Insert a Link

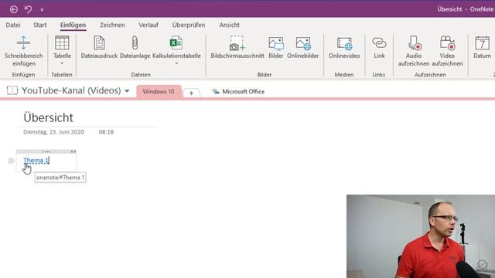pyautogui.click(x=379, y=47)
